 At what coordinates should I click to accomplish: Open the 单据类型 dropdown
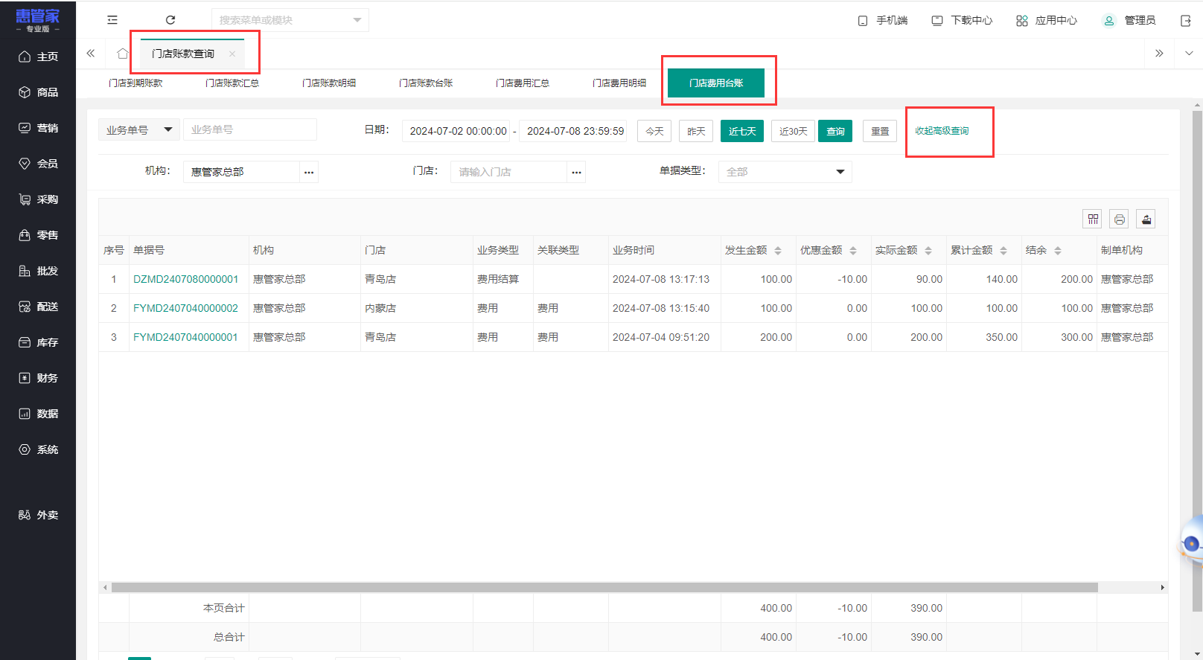coord(785,172)
